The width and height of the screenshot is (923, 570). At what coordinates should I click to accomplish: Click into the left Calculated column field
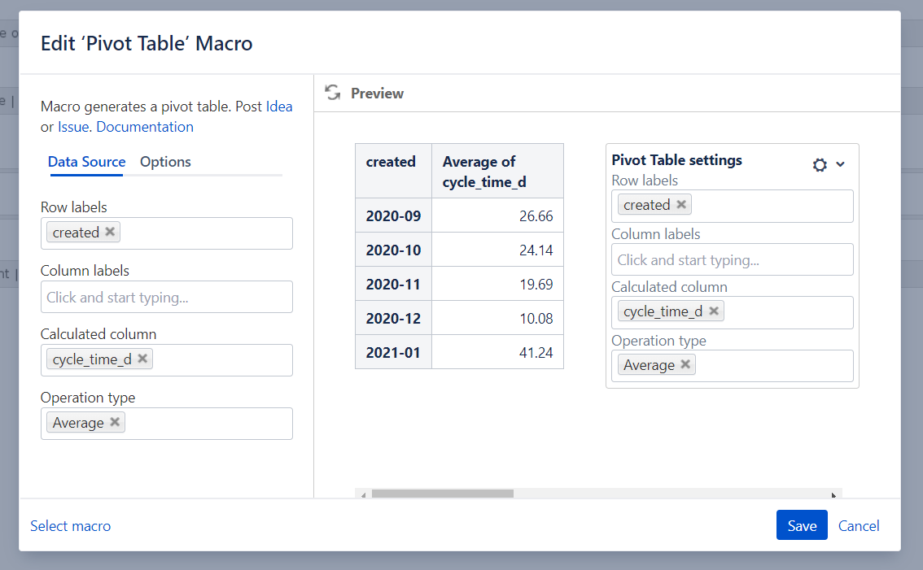click(x=167, y=360)
